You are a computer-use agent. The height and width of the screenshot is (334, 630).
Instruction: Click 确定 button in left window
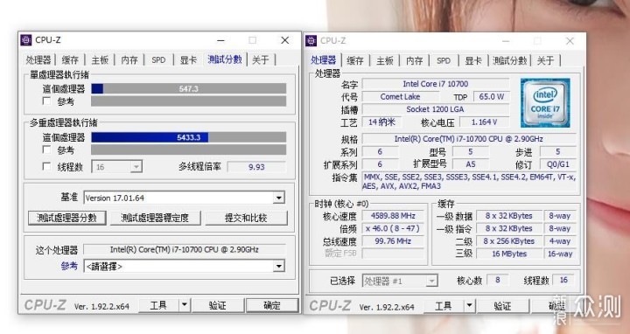click(x=272, y=305)
